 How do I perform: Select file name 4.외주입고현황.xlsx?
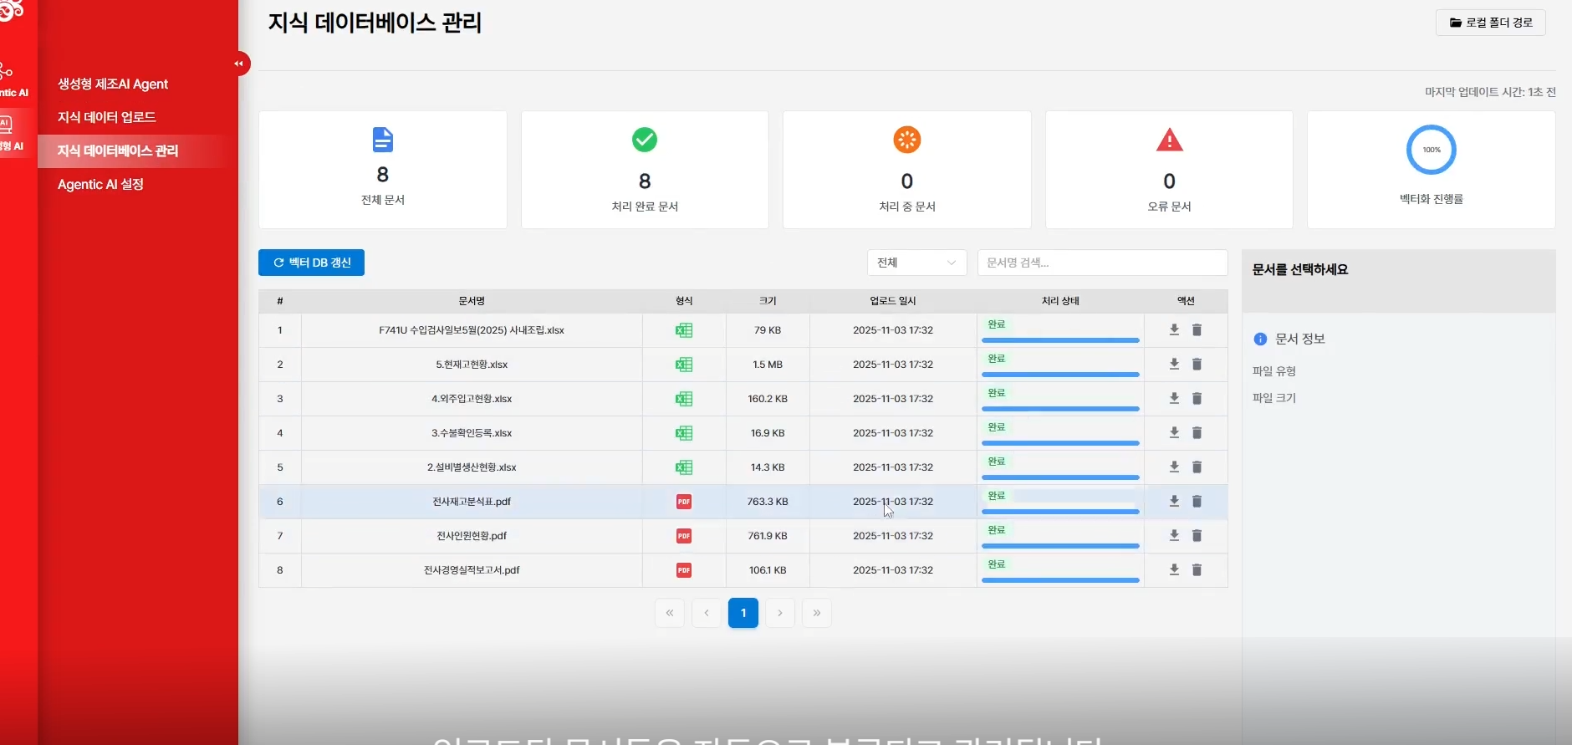[472, 399]
